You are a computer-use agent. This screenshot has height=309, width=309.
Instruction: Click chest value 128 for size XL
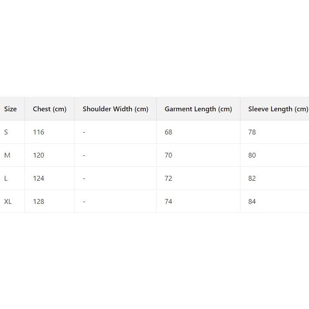point(38,202)
